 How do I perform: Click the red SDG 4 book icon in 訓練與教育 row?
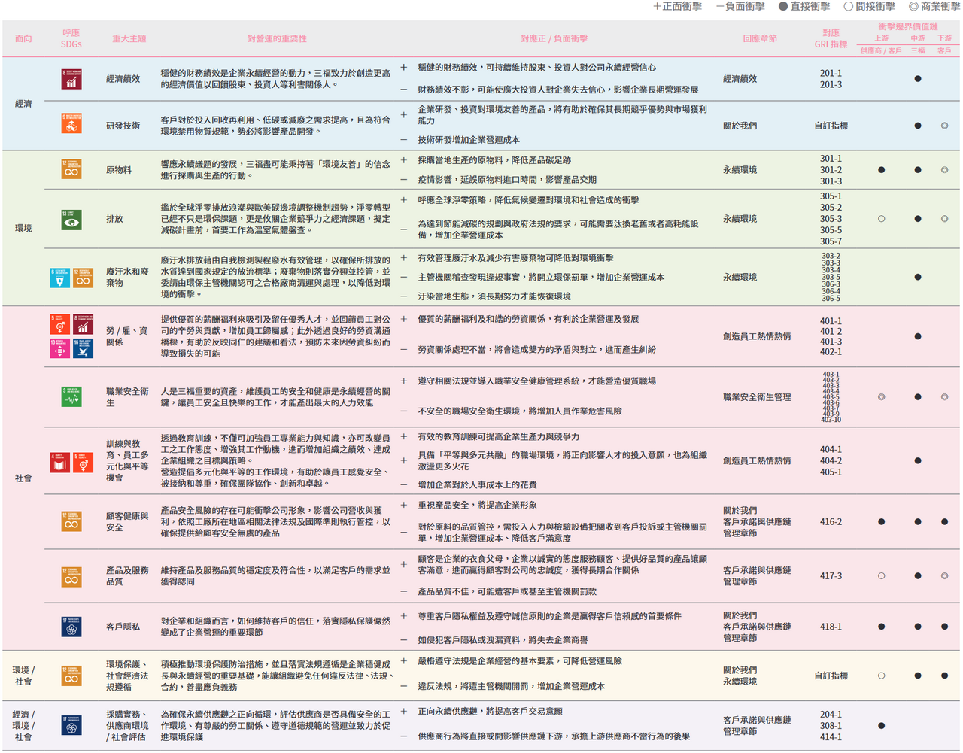pos(60,462)
